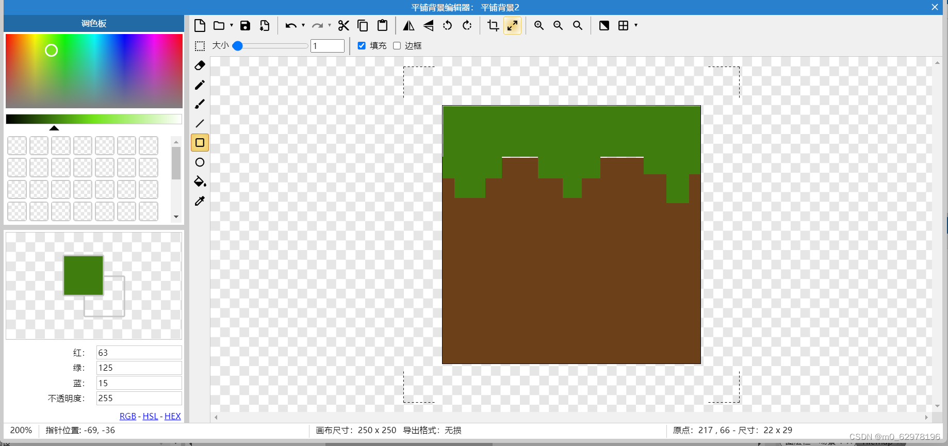Flip the image horizontally
The height and width of the screenshot is (446, 948).
pyautogui.click(x=408, y=25)
